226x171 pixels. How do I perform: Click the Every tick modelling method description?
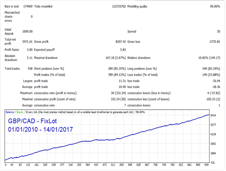tap(80, 112)
